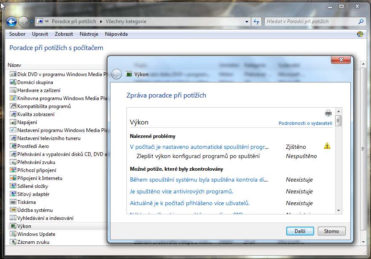Viewport: 371px width, 259px height.
Task: Click the 'Nespuštěno' status text
Action: click(x=301, y=156)
